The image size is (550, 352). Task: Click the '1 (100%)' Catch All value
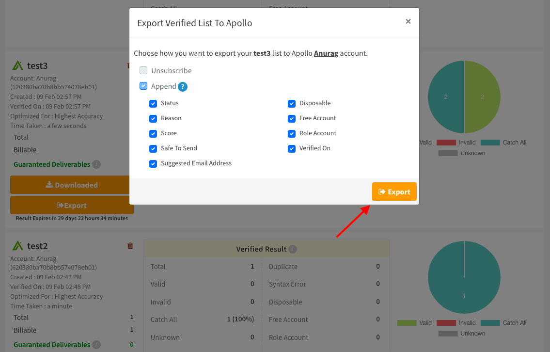coord(240,319)
